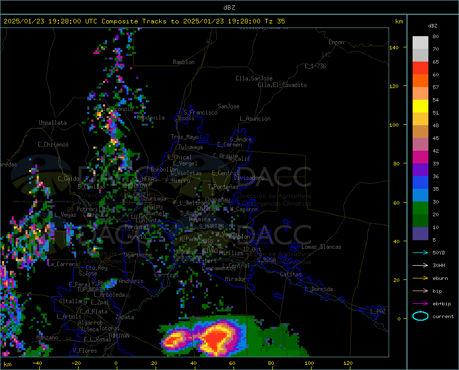Click the L_Asuncion location label
This screenshot has height=370, width=459.
(255, 119)
